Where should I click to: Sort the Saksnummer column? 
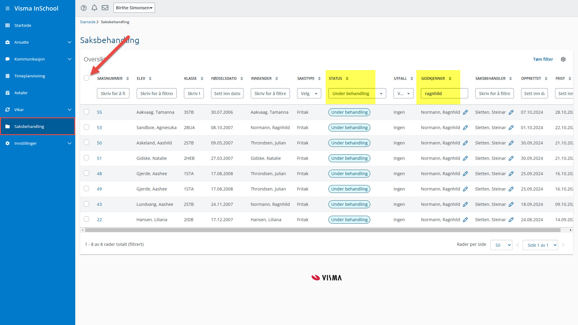128,79
